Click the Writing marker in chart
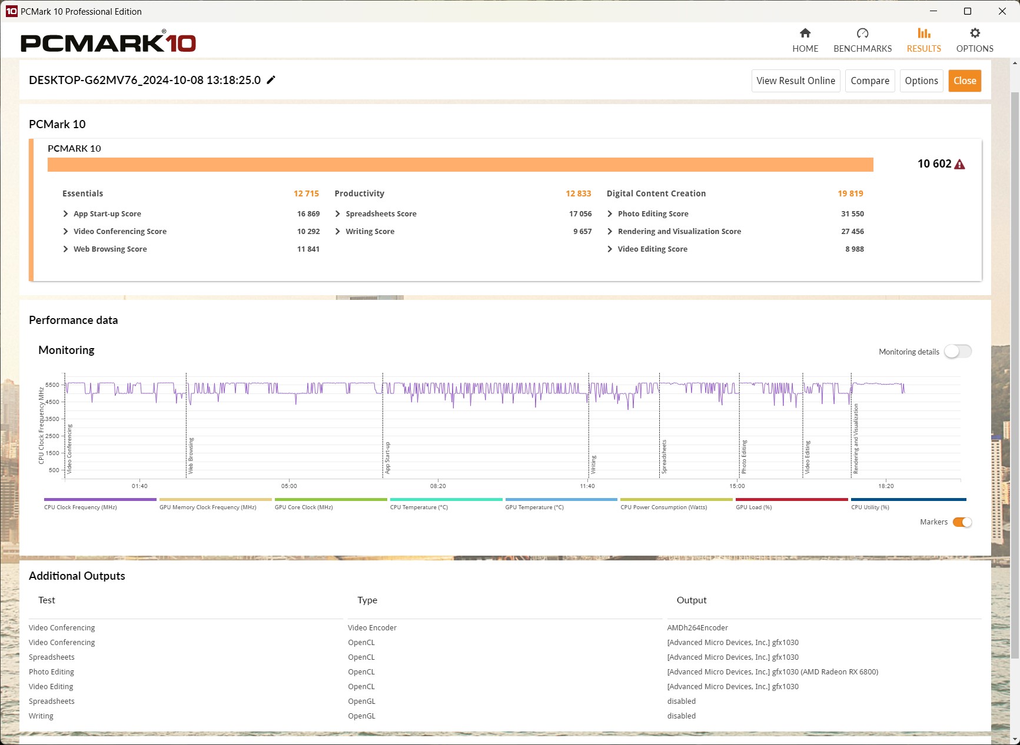The image size is (1020, 745). [x=593, y=465]
